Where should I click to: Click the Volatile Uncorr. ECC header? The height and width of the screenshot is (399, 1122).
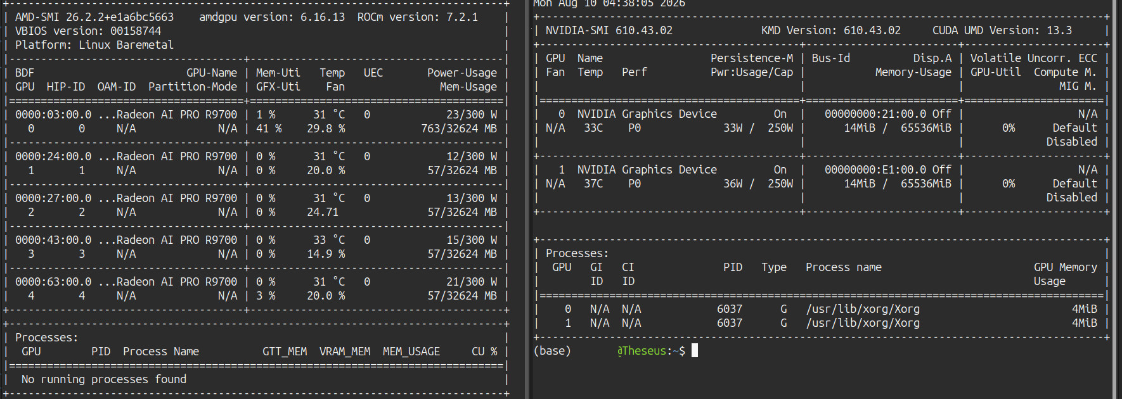[x=1034, y=58]
